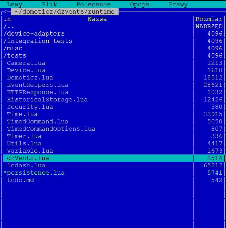226x228 pixels.
Task: Select the Device.lua file
Action: point(26,70)
